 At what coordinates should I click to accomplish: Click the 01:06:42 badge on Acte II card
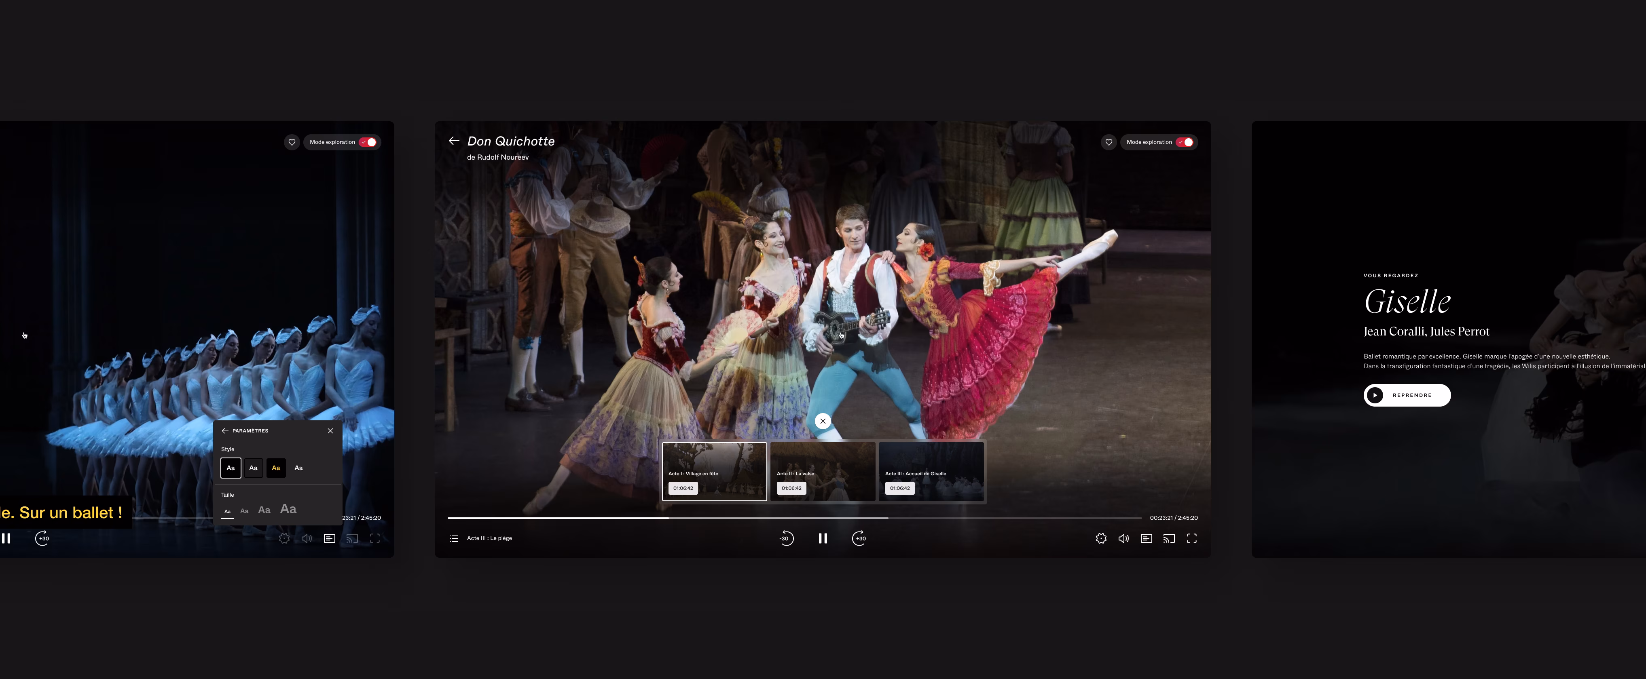pyautogui.click(x=791, y=488)
